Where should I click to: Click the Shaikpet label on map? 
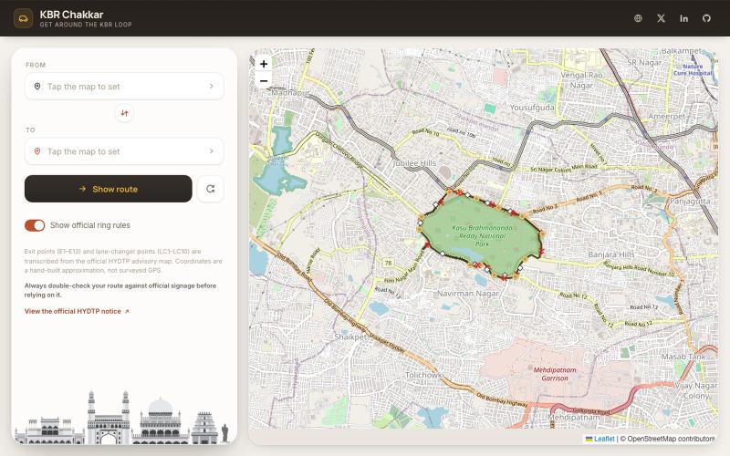pyautogui.click(x=350, y=337)
